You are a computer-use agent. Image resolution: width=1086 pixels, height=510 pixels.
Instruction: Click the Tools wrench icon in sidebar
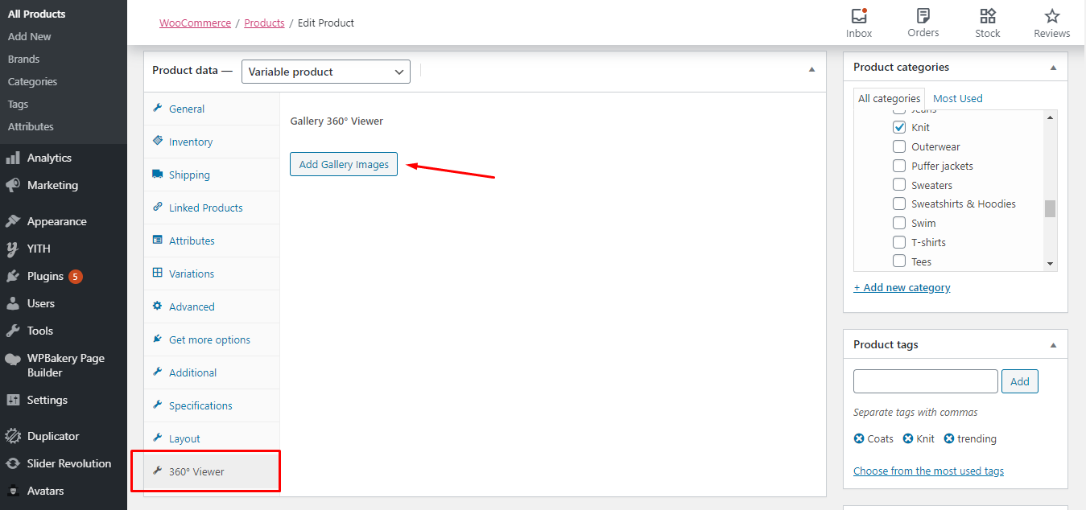pos(13,331)
